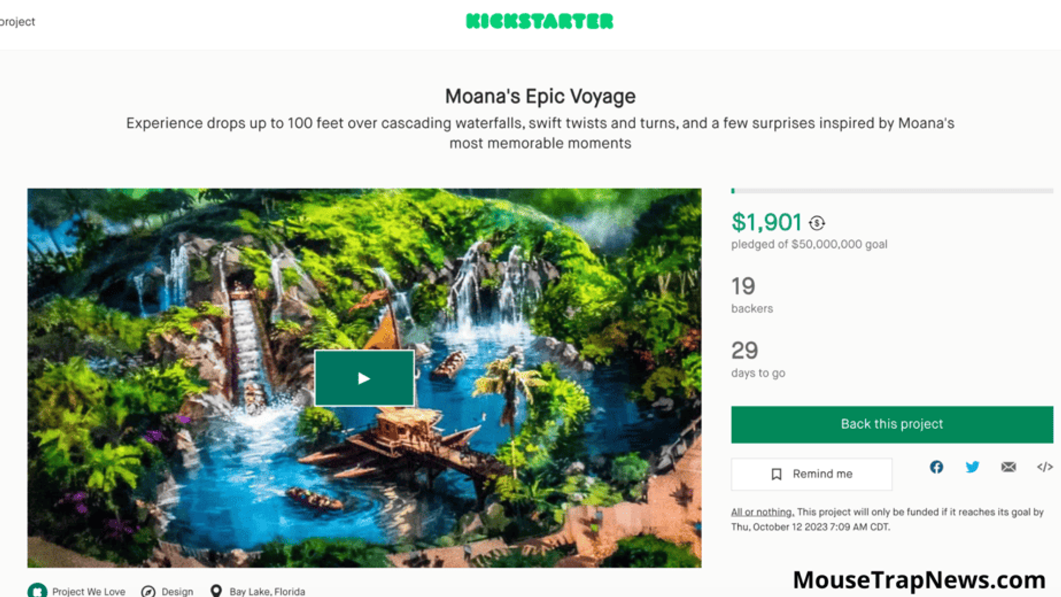Back this project
The image size is (1061, 597).
point(892,425)
